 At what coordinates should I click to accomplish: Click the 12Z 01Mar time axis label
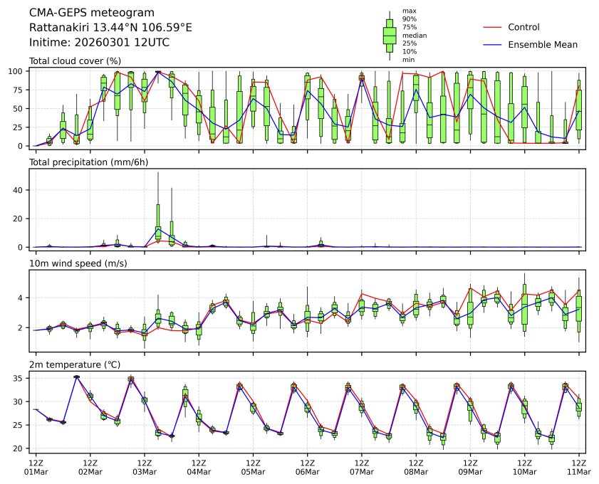pos(36,466)
